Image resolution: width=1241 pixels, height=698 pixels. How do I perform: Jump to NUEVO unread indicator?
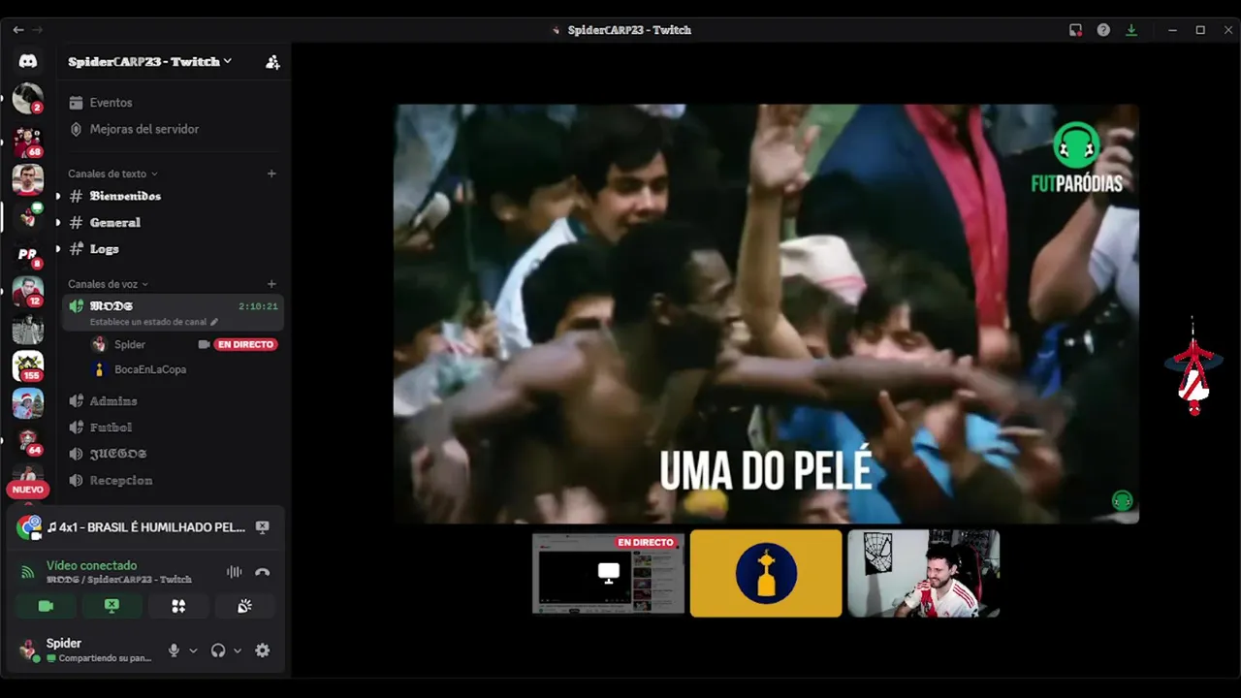click(x=28, y=490)
